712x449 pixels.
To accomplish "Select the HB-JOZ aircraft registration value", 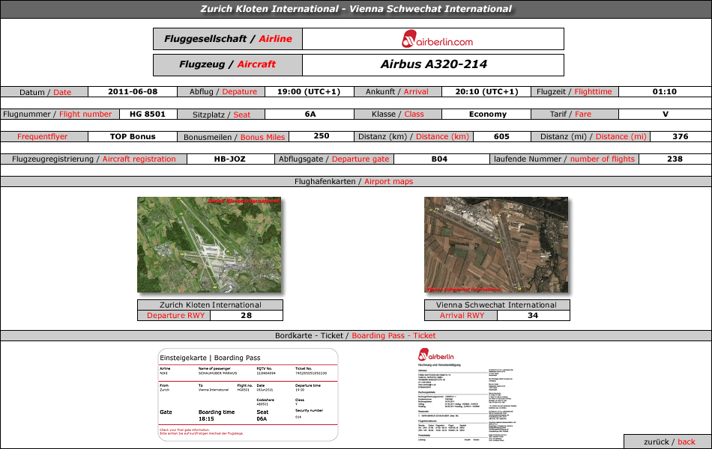I will [x=230, y=159].
